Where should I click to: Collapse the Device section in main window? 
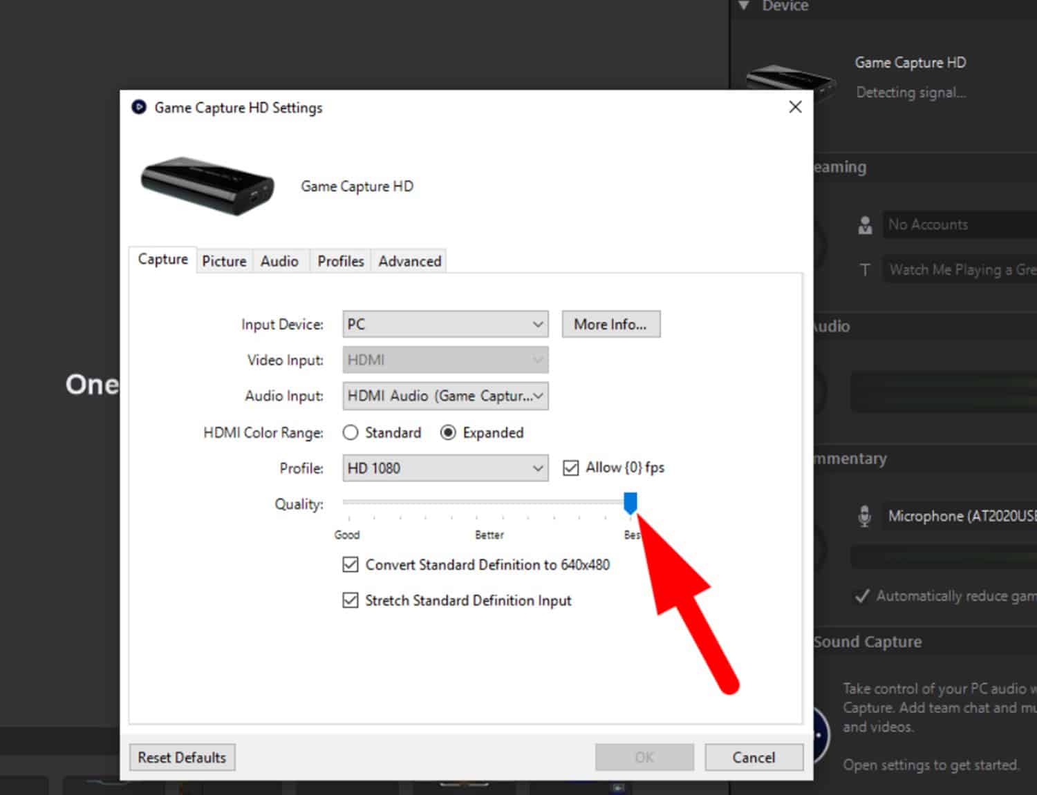coord(744,6)
